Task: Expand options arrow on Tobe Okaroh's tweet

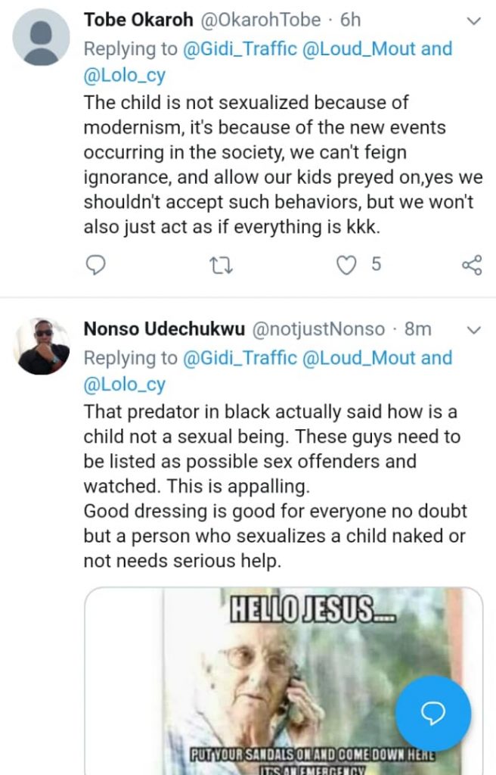Action: click(x=474, y=21)
